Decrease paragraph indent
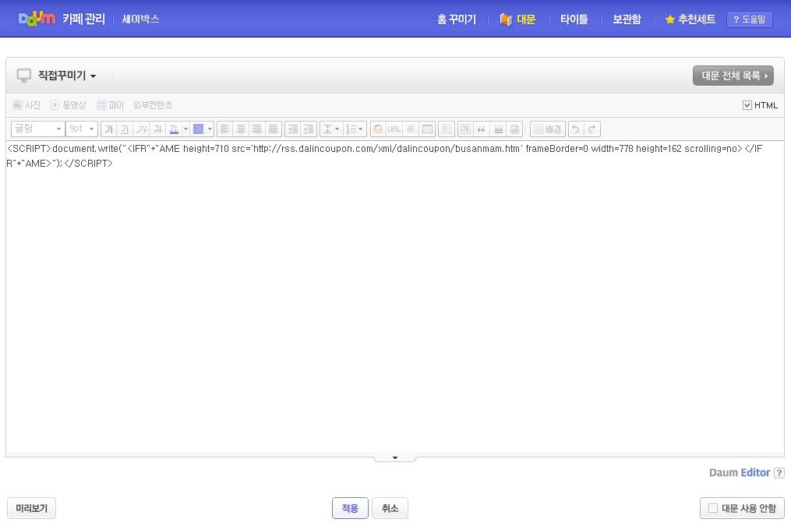791x526 pixels. click(x=309, y=129)
